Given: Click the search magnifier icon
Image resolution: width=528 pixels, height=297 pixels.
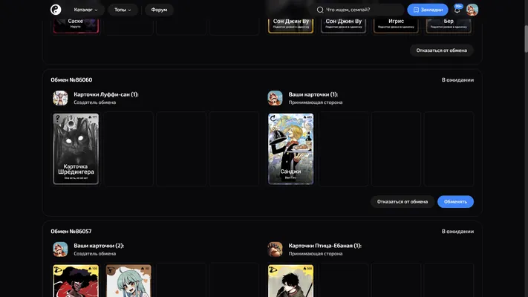Looking at the screenshot, I should point(320,10).
